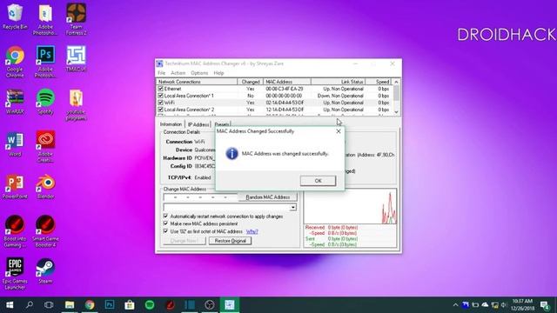
Task: Open the Windows Start menu
Action: 10,305
